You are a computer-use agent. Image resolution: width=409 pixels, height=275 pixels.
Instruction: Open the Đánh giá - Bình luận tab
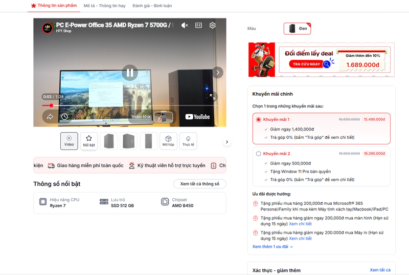pyautogui.click(x=152, y=6)
